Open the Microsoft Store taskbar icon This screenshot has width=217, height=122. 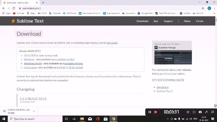point(105,119)
